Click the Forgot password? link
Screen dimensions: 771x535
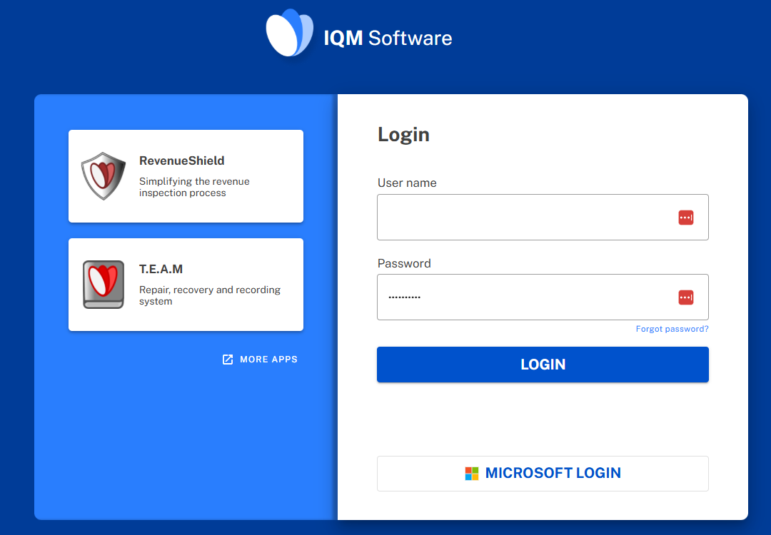click(672, 330)
